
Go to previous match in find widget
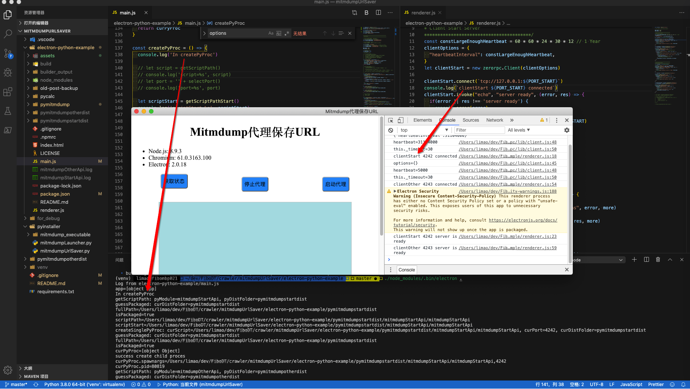[x=325, y=33]
